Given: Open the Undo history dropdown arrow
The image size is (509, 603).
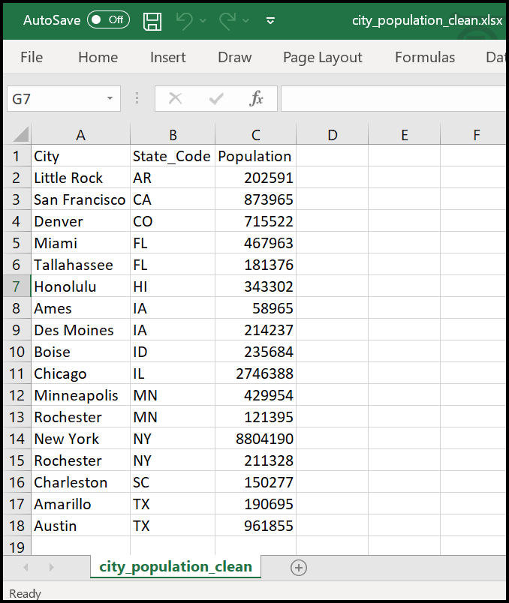Looking at the screenshot, I should pos(203,20).
